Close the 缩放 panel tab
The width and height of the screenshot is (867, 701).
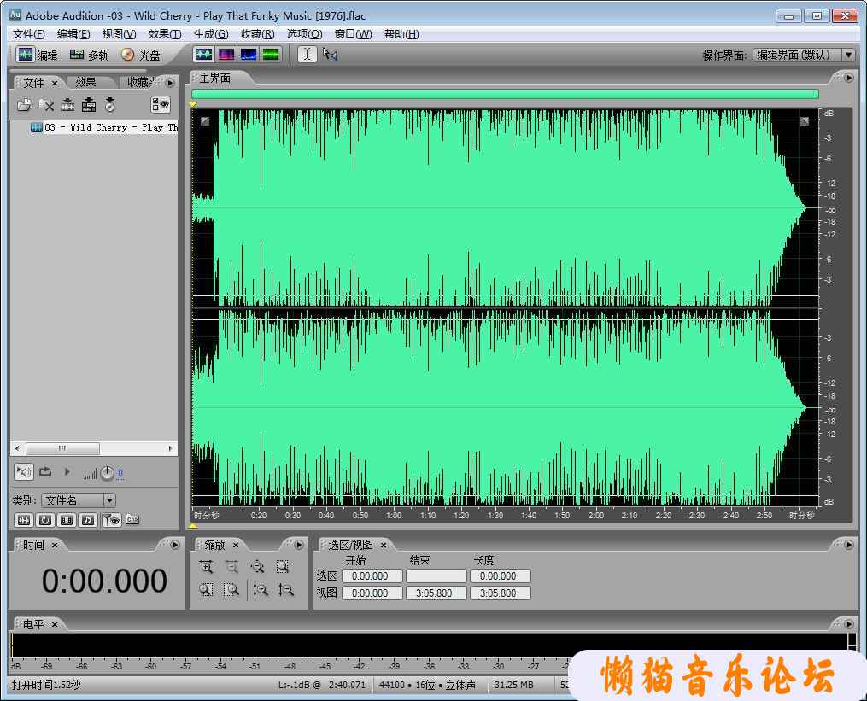tap(236, 545)
